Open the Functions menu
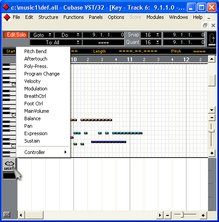This screenshot has height=222, width=219. [x=73, y=17]
